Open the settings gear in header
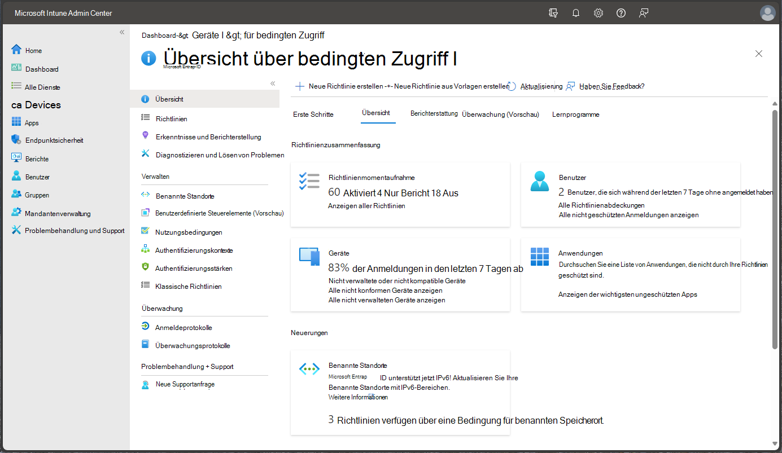This screenshot has width=782, height=453. [598, 13]
